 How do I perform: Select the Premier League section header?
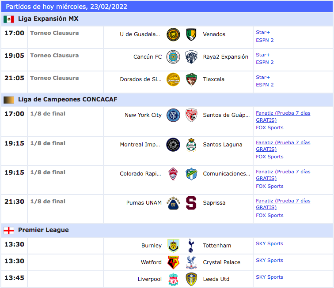167,230
